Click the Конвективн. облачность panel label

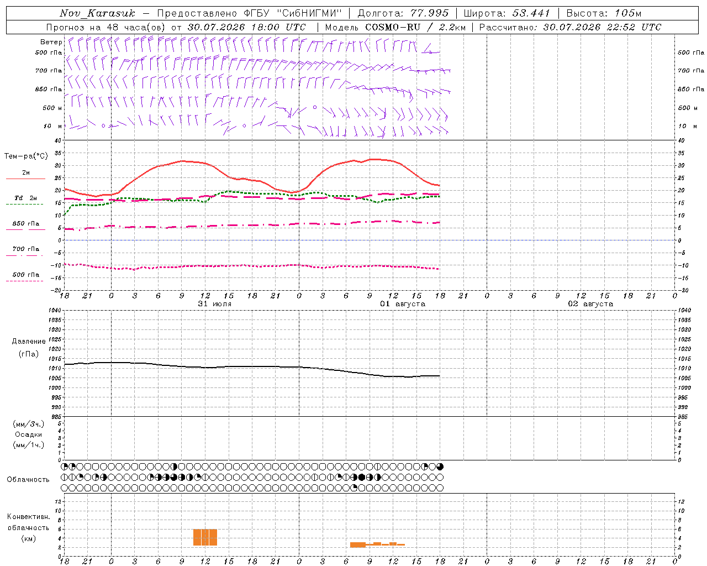point(29,527)
